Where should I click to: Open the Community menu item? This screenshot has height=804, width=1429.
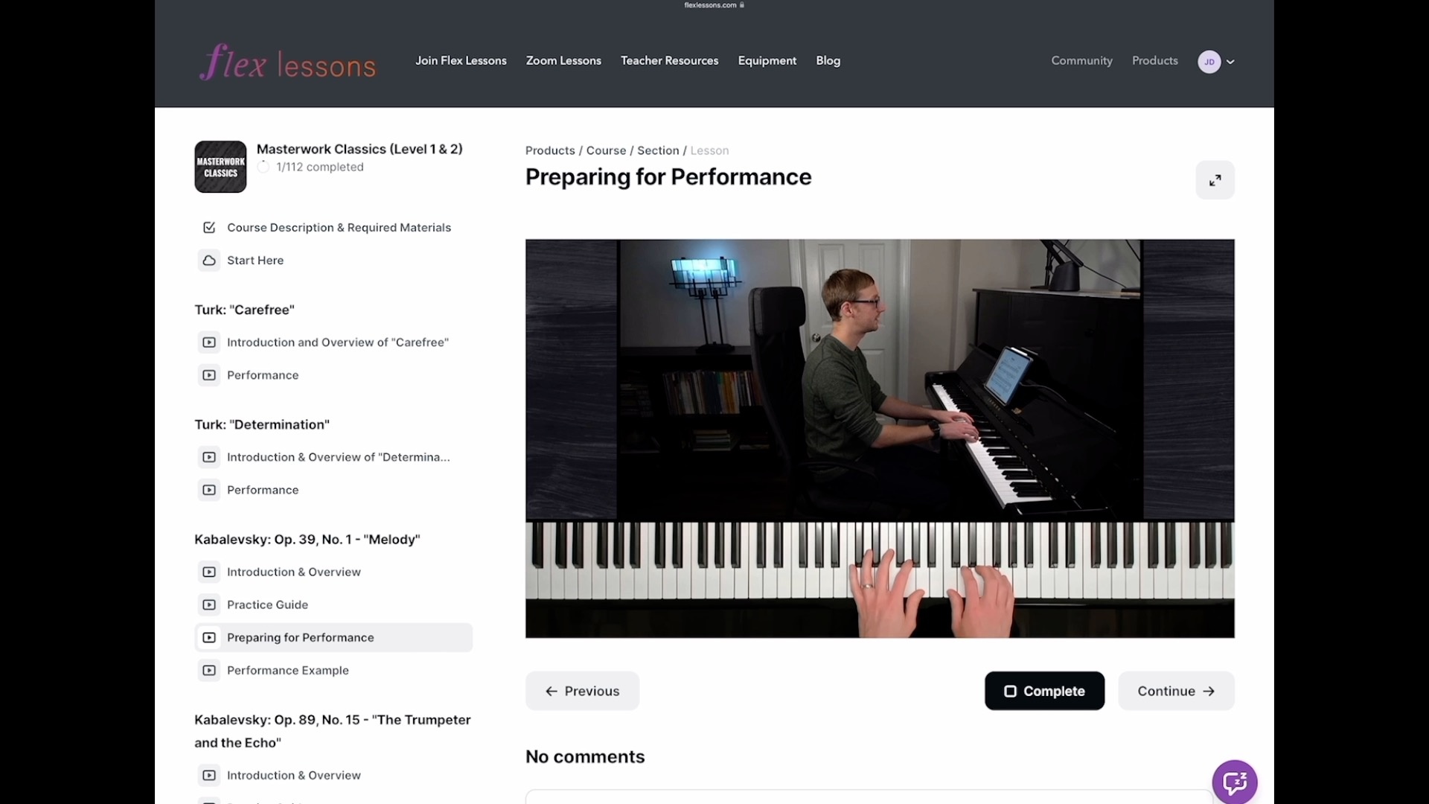tap(1081, 60)
